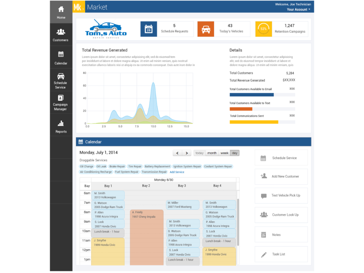Open the Customers sidebar icon
This screenshot has width=364, height=273.
click(x=61, y=32)
